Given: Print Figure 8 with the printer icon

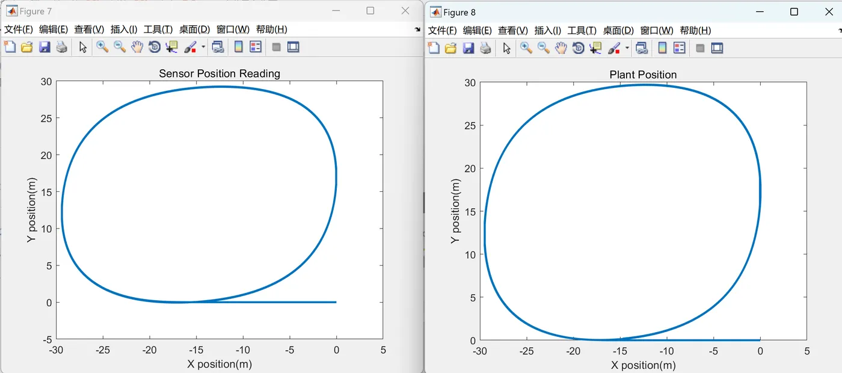Looking at the screenshot, I should pyautogui.click(x=485, y=48).
